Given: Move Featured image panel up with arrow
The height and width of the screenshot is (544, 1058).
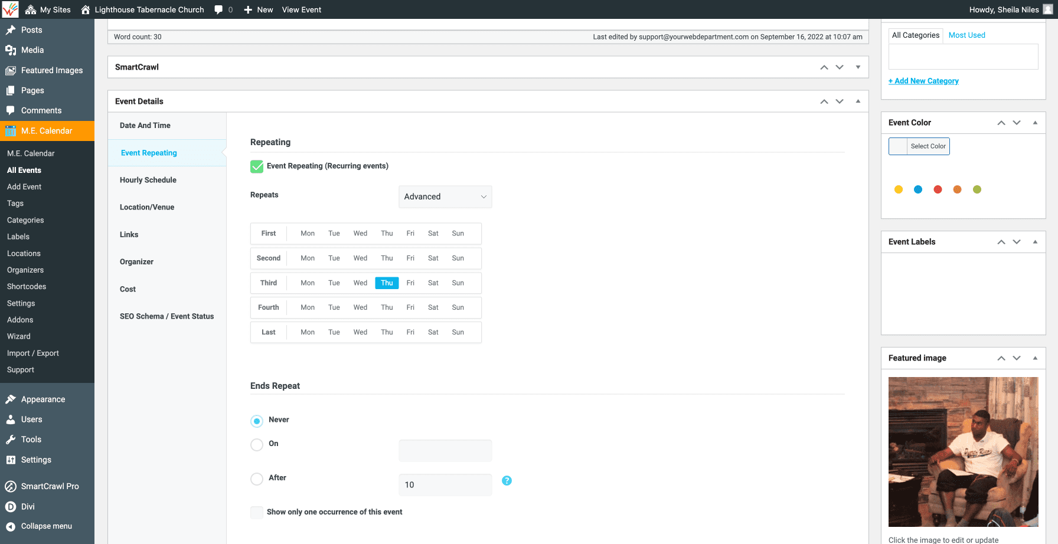Looking at the screenshot, I should [x=1001, y=358].
